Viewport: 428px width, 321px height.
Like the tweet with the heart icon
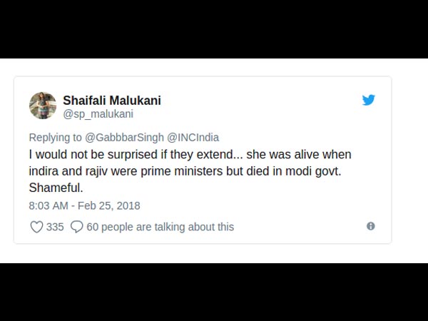coord(36,227)
